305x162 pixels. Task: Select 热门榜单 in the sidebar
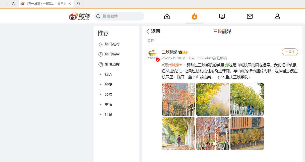pos(112,54)
